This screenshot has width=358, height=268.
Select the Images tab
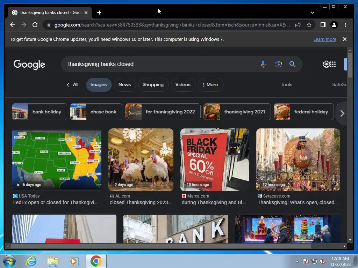pos(99,84)
